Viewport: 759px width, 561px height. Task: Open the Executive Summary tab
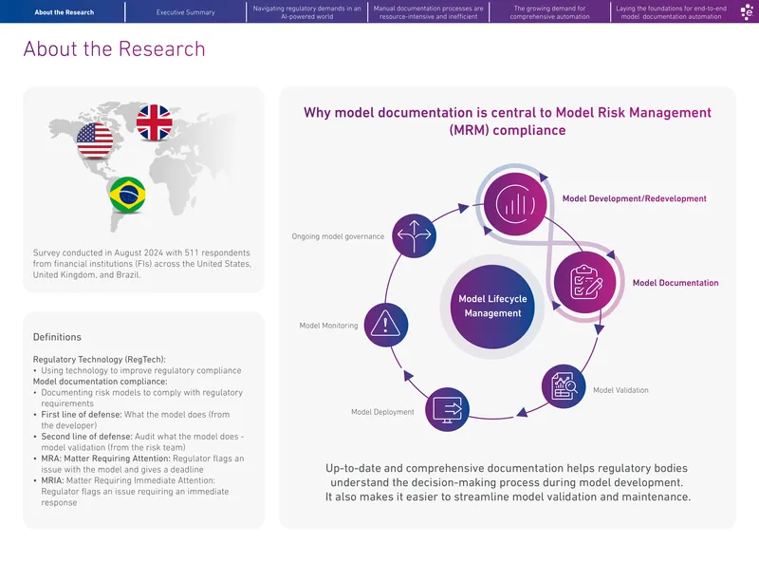(x=185, y=12)
